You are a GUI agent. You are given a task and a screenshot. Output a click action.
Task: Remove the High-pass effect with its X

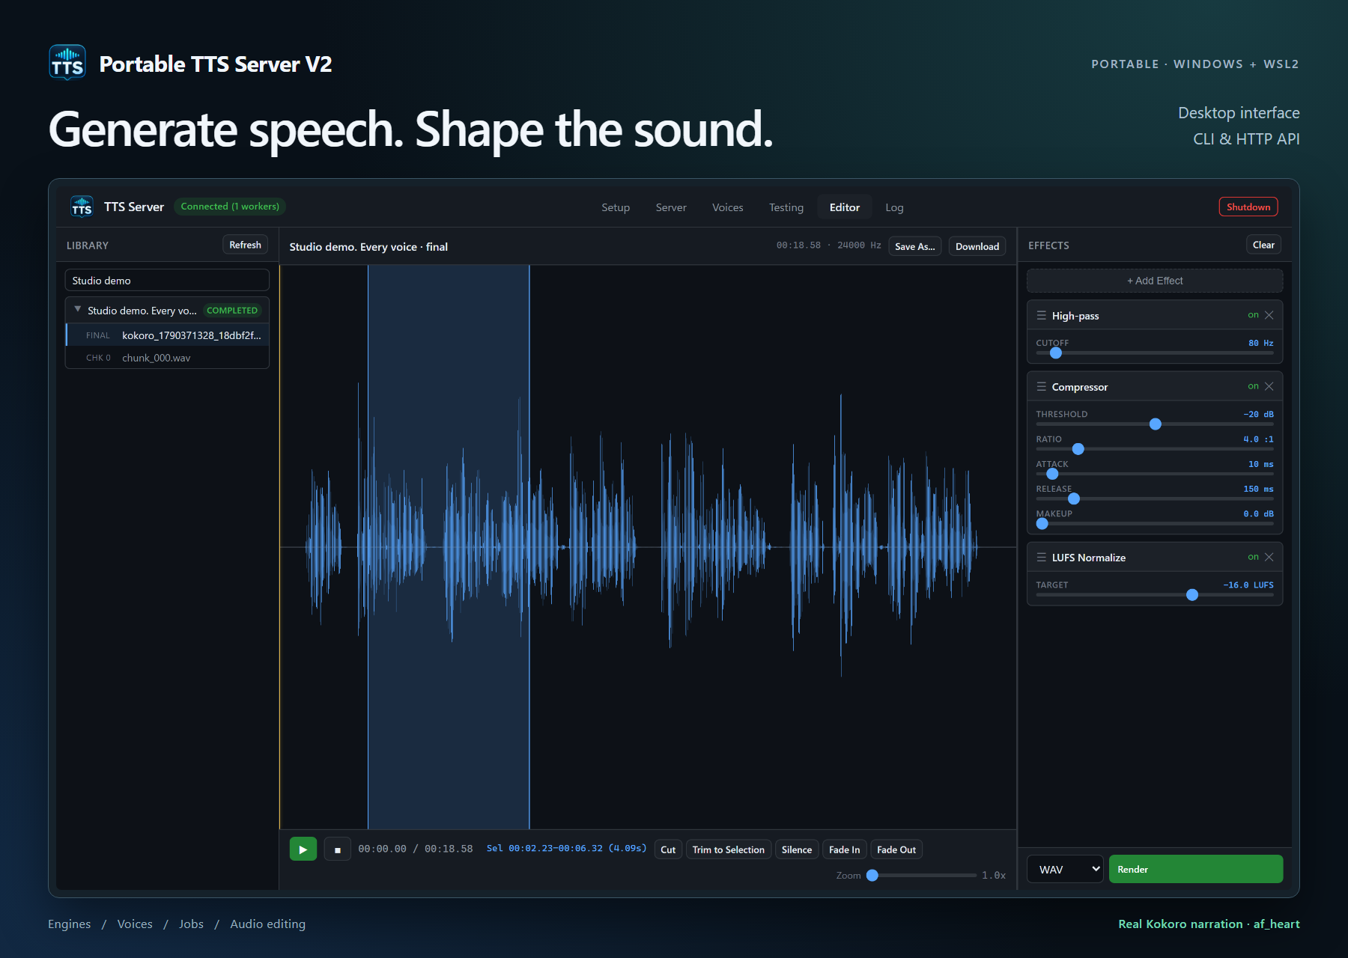(1269, 315)
